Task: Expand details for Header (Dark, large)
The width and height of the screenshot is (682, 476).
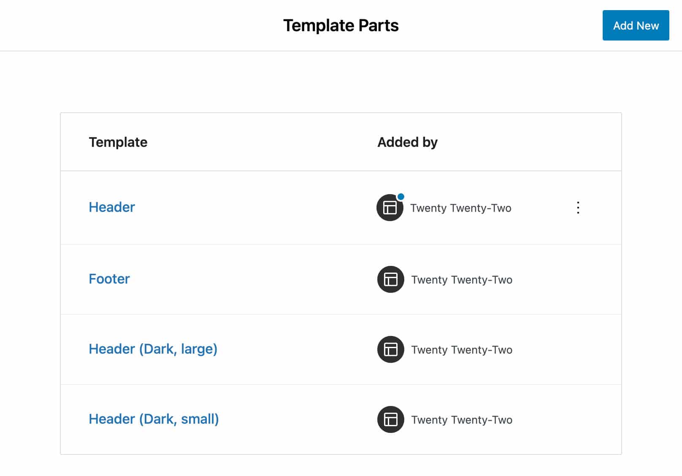Action: coord(578,349)
